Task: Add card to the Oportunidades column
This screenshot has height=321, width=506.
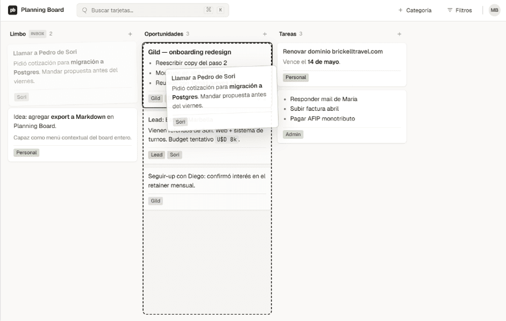Action: [265, 34]
